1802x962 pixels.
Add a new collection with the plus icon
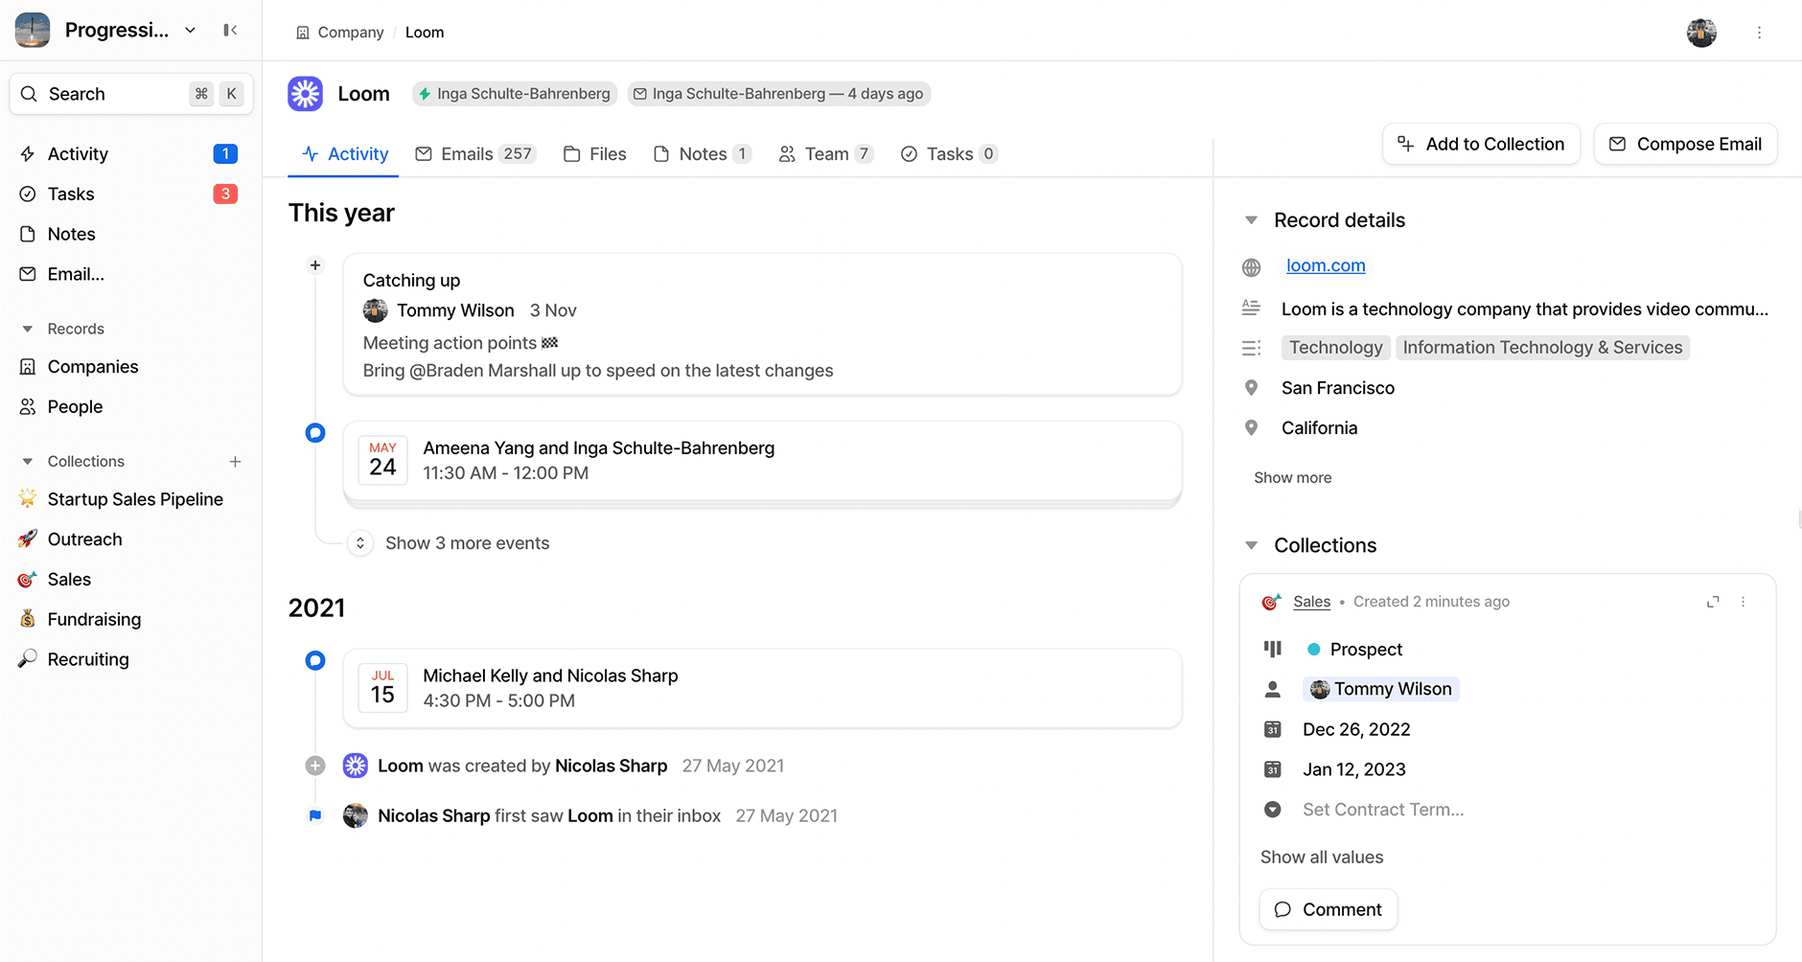click(x=235, y=462)
